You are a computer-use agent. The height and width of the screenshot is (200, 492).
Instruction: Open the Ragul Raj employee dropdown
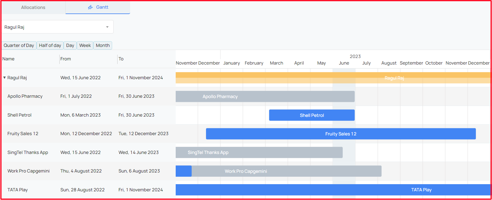click(58, 27)
